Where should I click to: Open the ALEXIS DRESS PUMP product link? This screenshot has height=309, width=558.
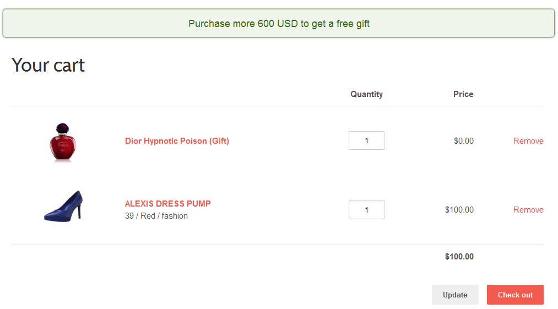tap(167, 204)
